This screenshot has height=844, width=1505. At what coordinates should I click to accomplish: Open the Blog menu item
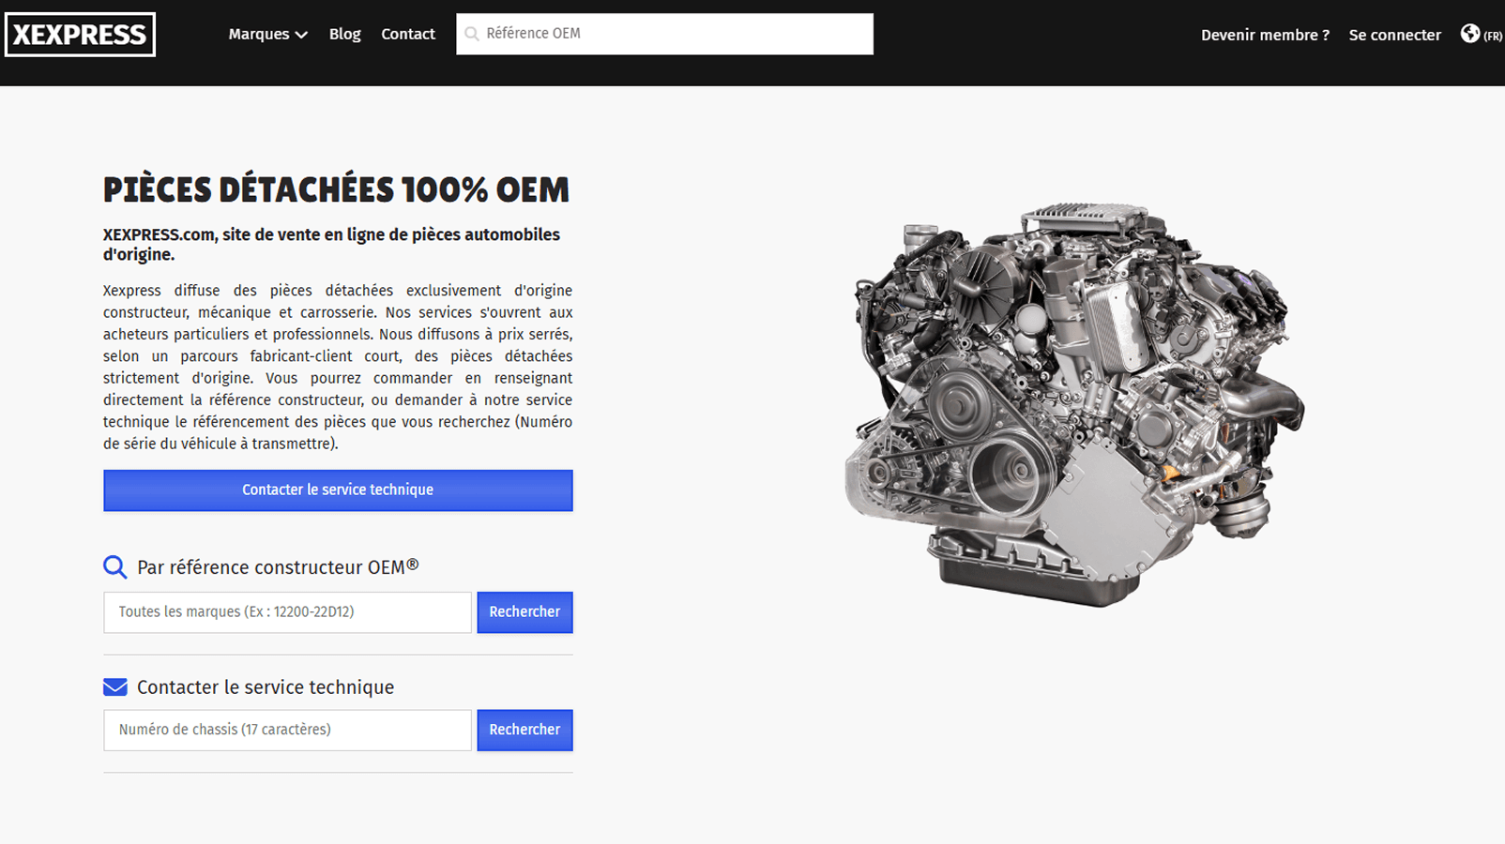pos(344,34)
